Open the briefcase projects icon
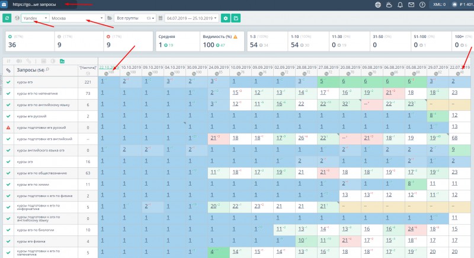Screen dimensions: 474x258 click(x=4, y=5)
